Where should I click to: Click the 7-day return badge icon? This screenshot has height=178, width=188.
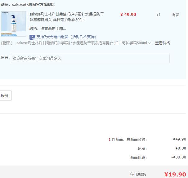[32, 37]
